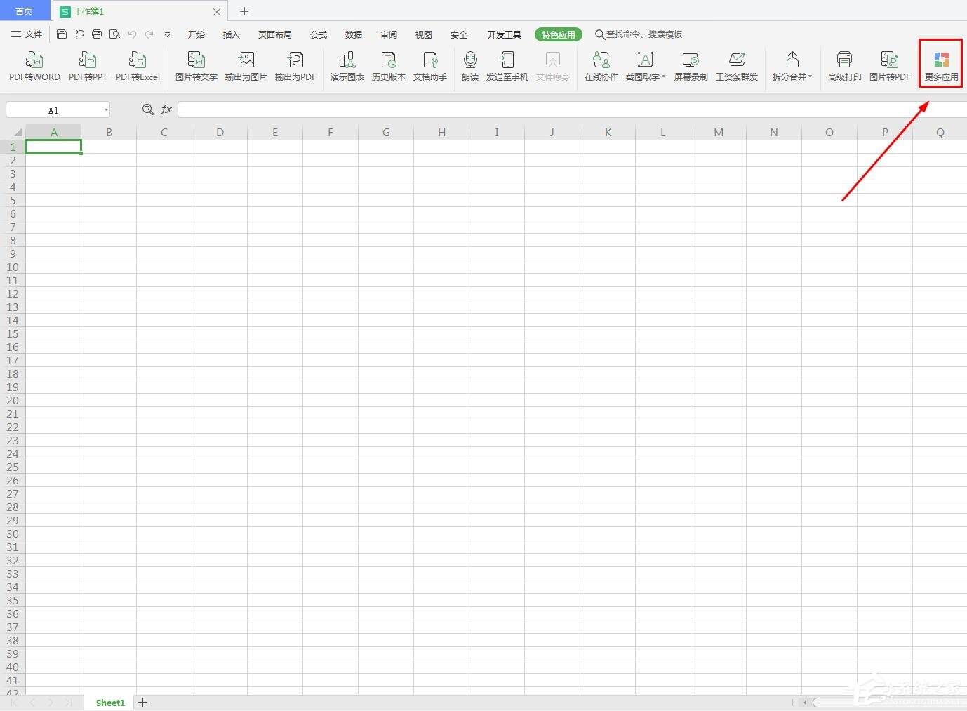
Task: Switch to the 审阅 ribbon tab
Action: tap(389, 34)
